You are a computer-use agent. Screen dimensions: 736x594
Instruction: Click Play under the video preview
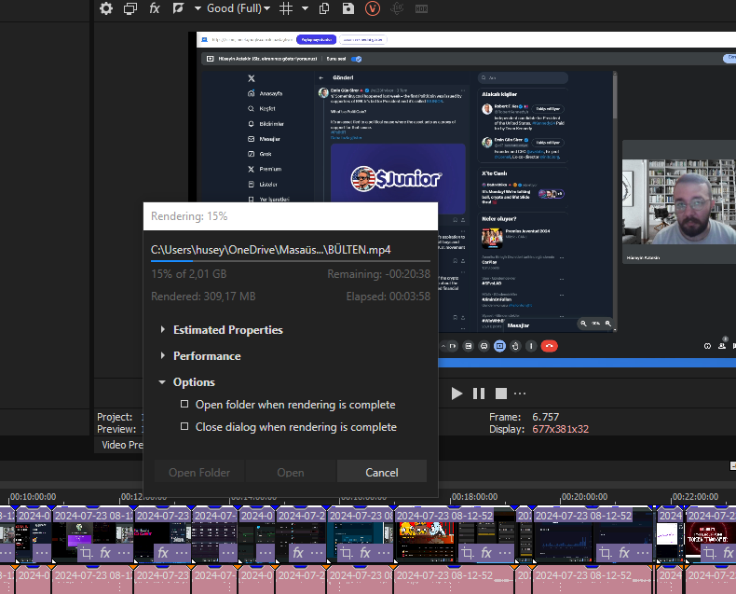coord(457,394)
